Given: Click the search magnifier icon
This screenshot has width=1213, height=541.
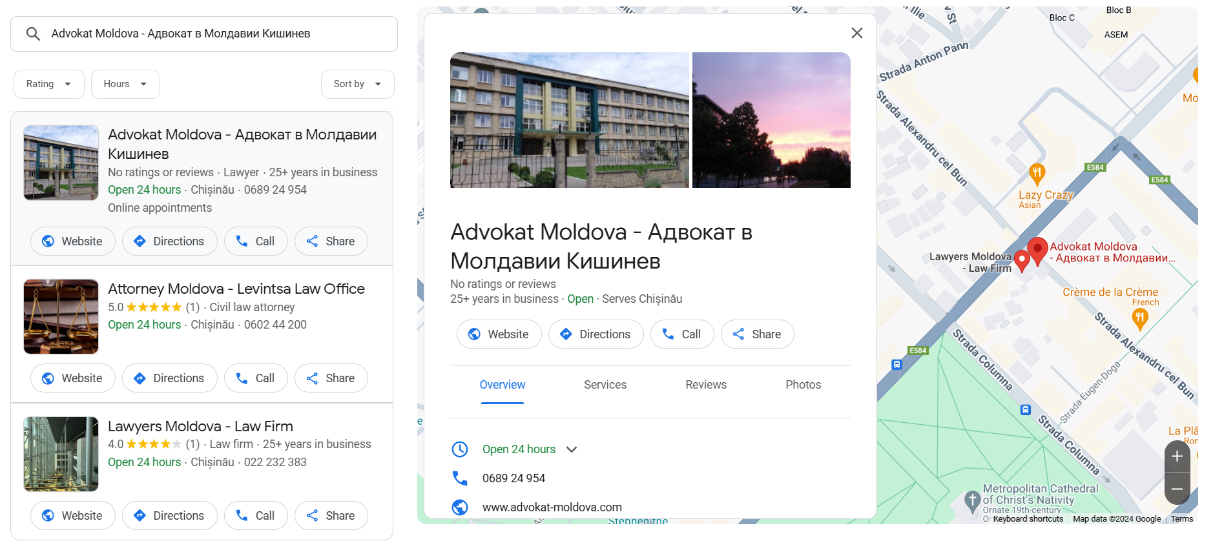Looking at the screenshot, I should point(34,34).
